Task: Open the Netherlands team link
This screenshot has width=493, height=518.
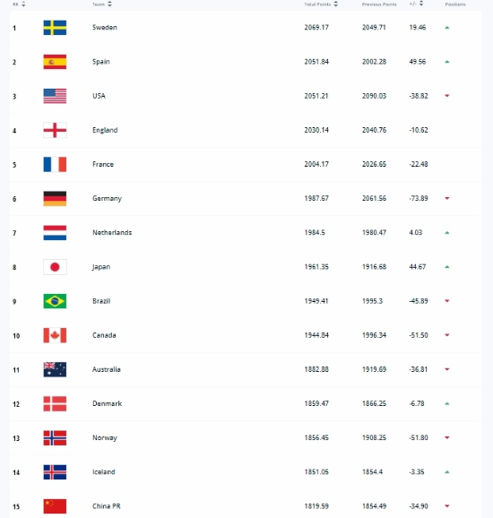Action: pos(112,233)
